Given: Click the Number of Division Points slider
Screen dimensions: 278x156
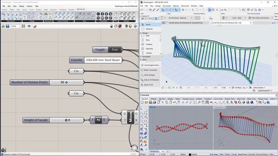Looking at the screenshot, I should (x=66, y=82).
